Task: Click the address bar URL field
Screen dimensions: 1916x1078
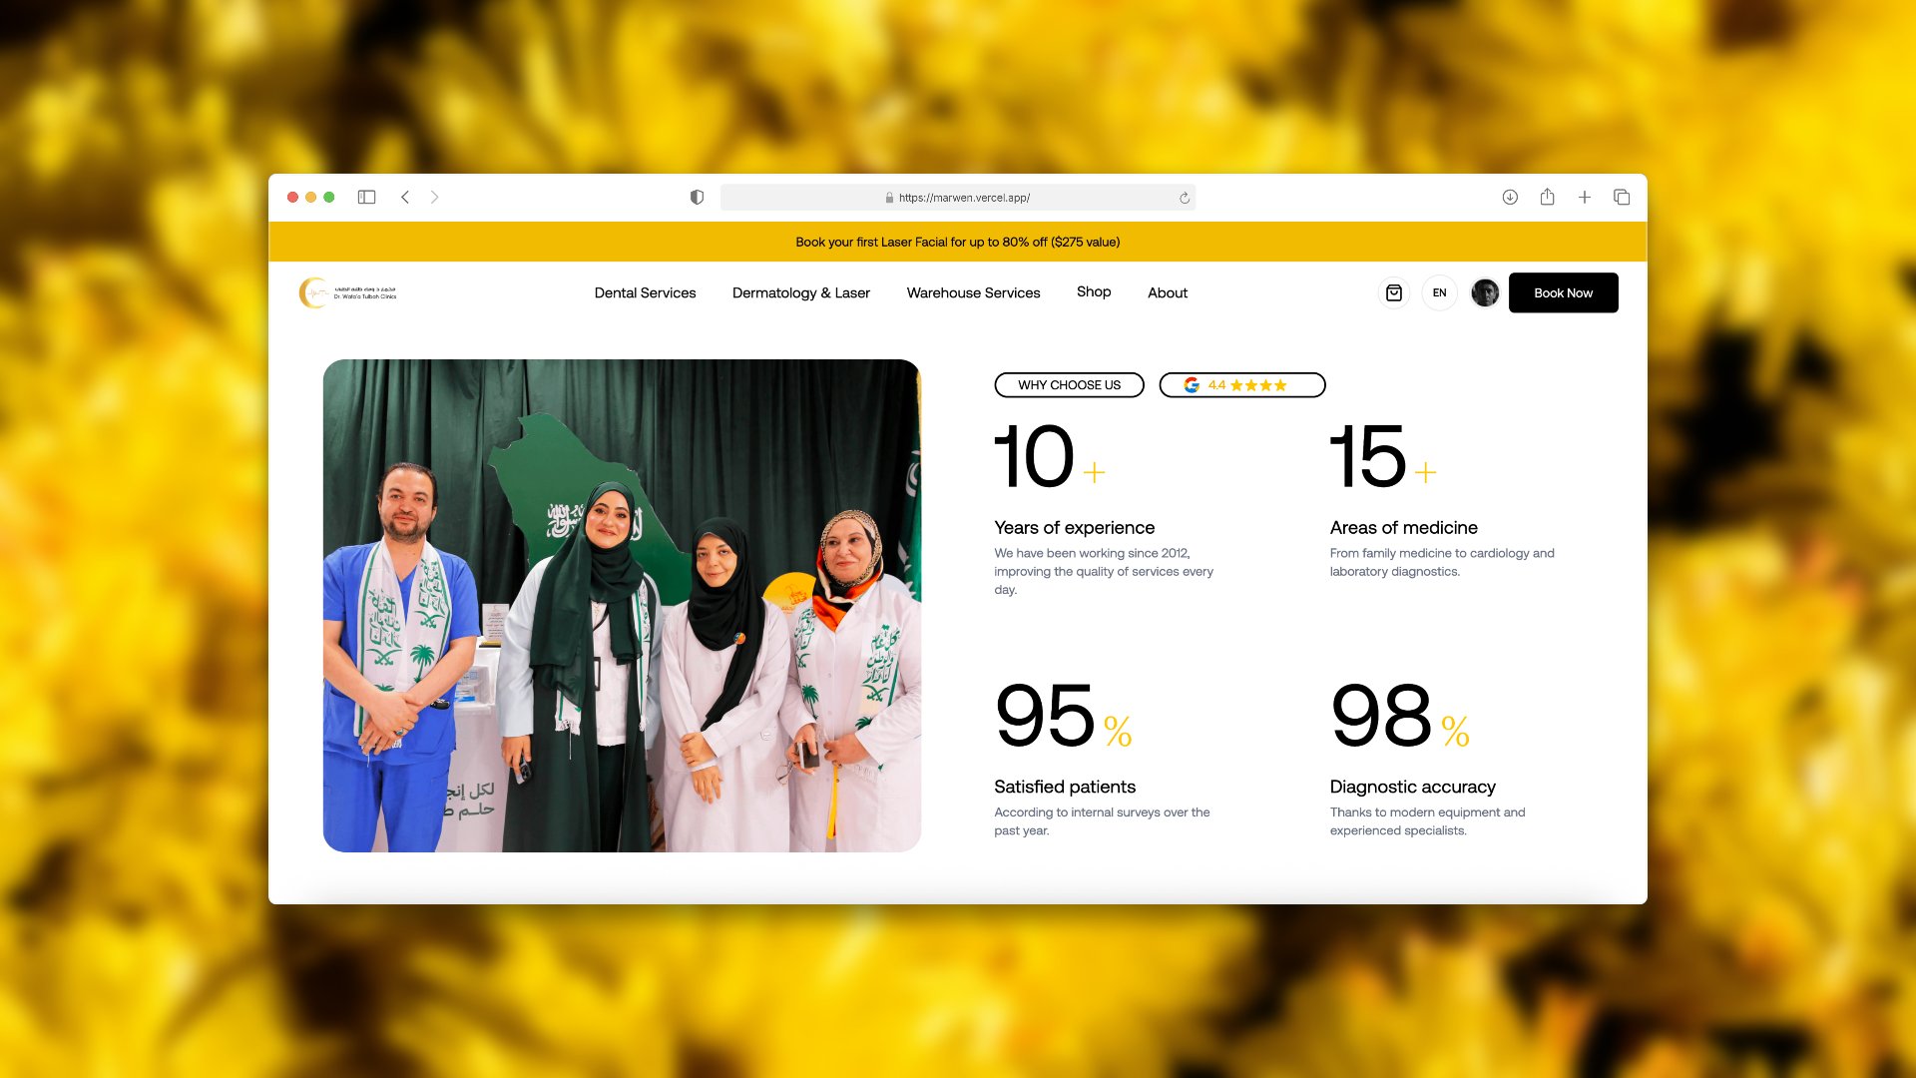Action: point(958,198)
